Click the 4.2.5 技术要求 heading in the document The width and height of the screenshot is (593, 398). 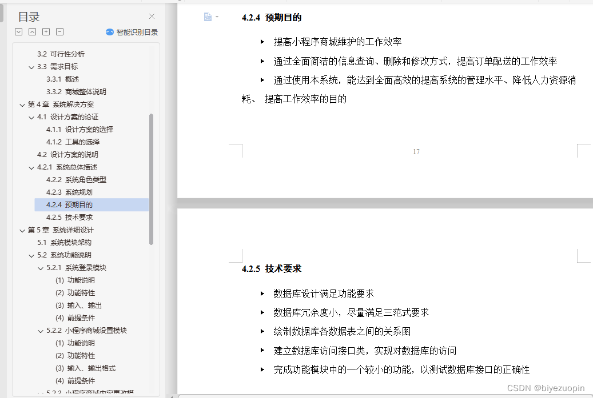(272, 269)
